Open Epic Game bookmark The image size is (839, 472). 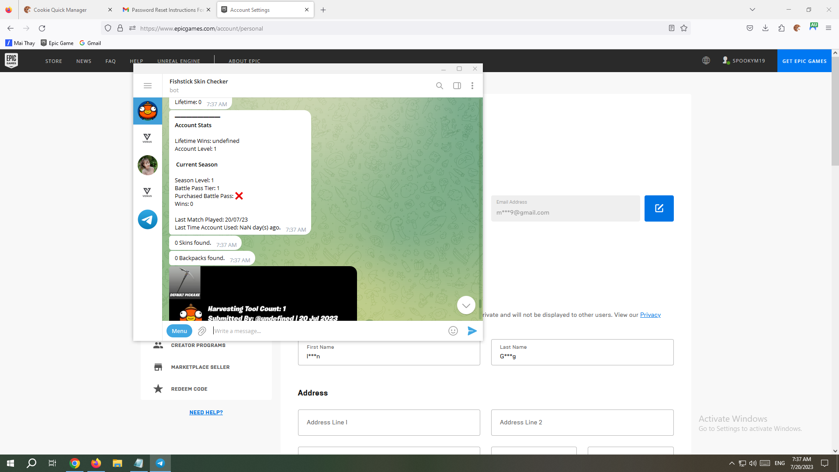pos(57,43)
